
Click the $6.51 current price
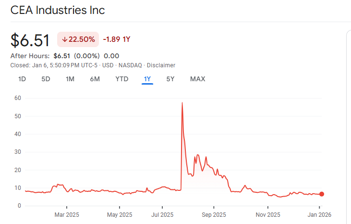pos(31,40)
